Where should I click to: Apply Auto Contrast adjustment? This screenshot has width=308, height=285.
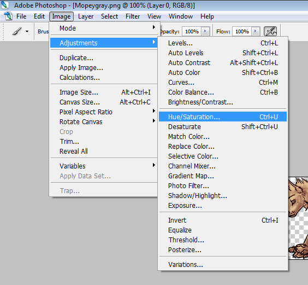(223, 62)
